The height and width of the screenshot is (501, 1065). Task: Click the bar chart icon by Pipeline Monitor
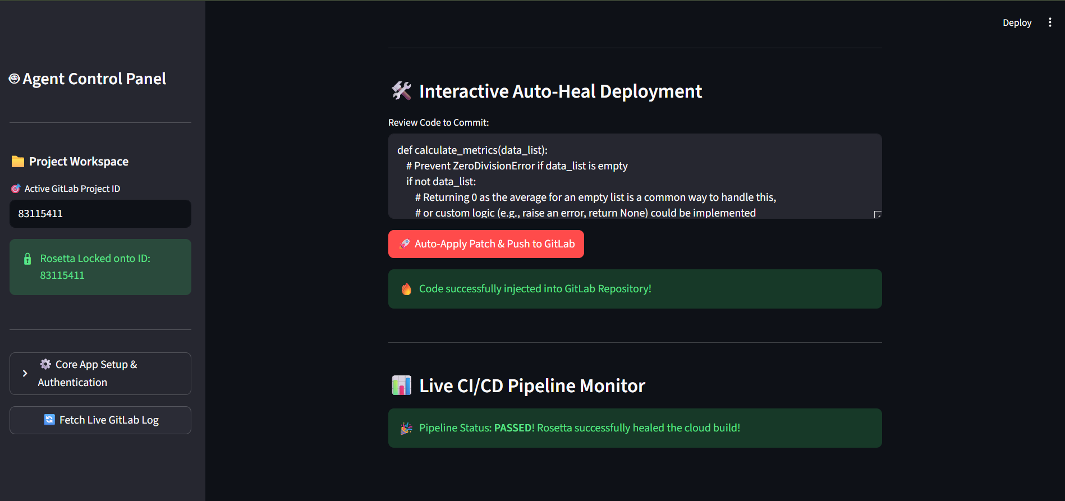coord(401,385)
